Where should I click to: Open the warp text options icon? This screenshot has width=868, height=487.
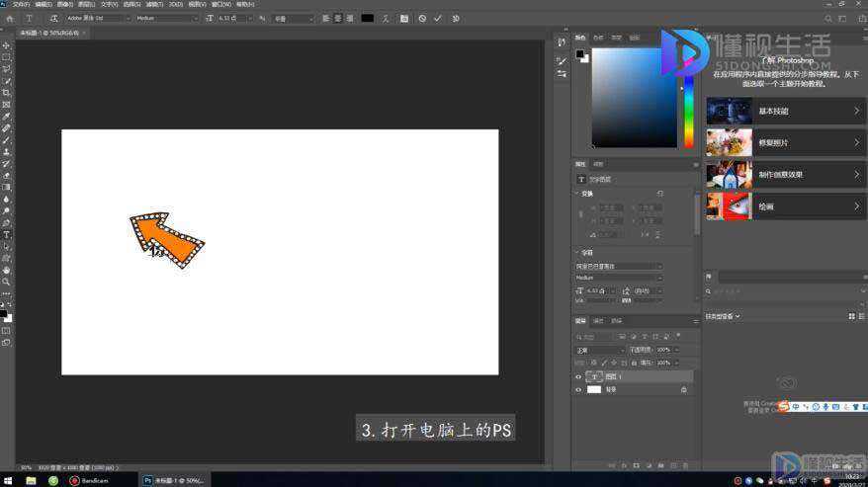tap(386, 18)
